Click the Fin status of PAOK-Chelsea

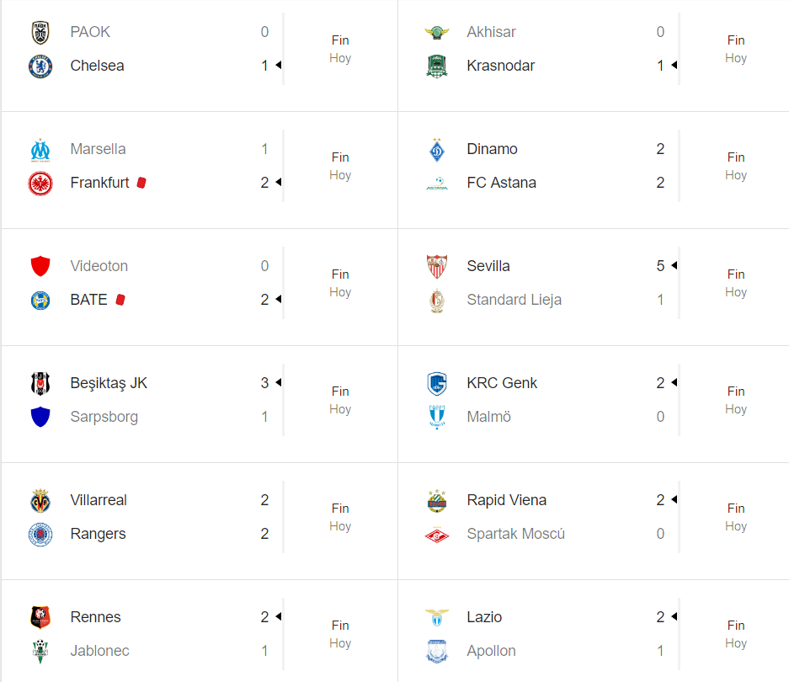click(x=340, y=40)
